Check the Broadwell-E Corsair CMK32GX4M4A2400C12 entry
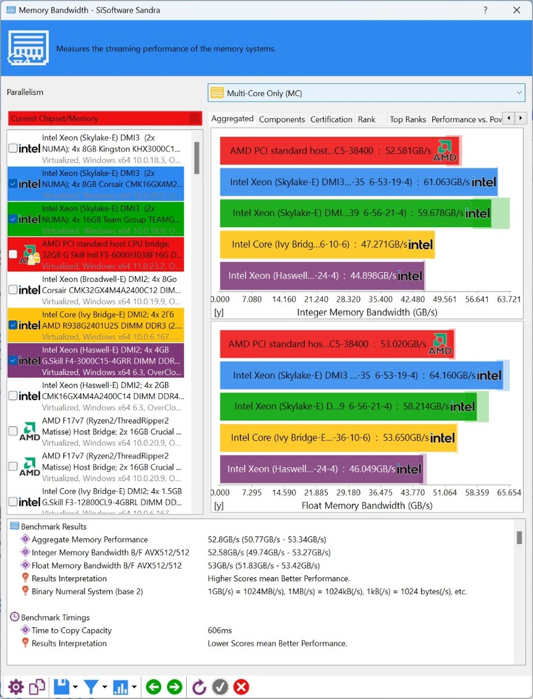The image size is (533, 699). (13, 290)
